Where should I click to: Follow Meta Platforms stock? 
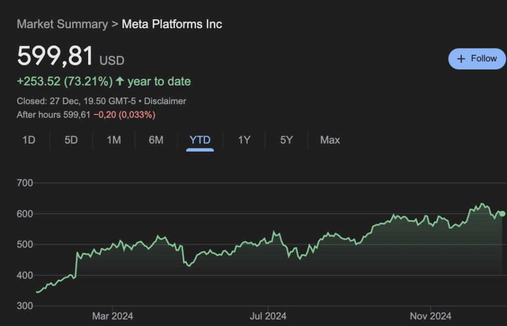477,59
